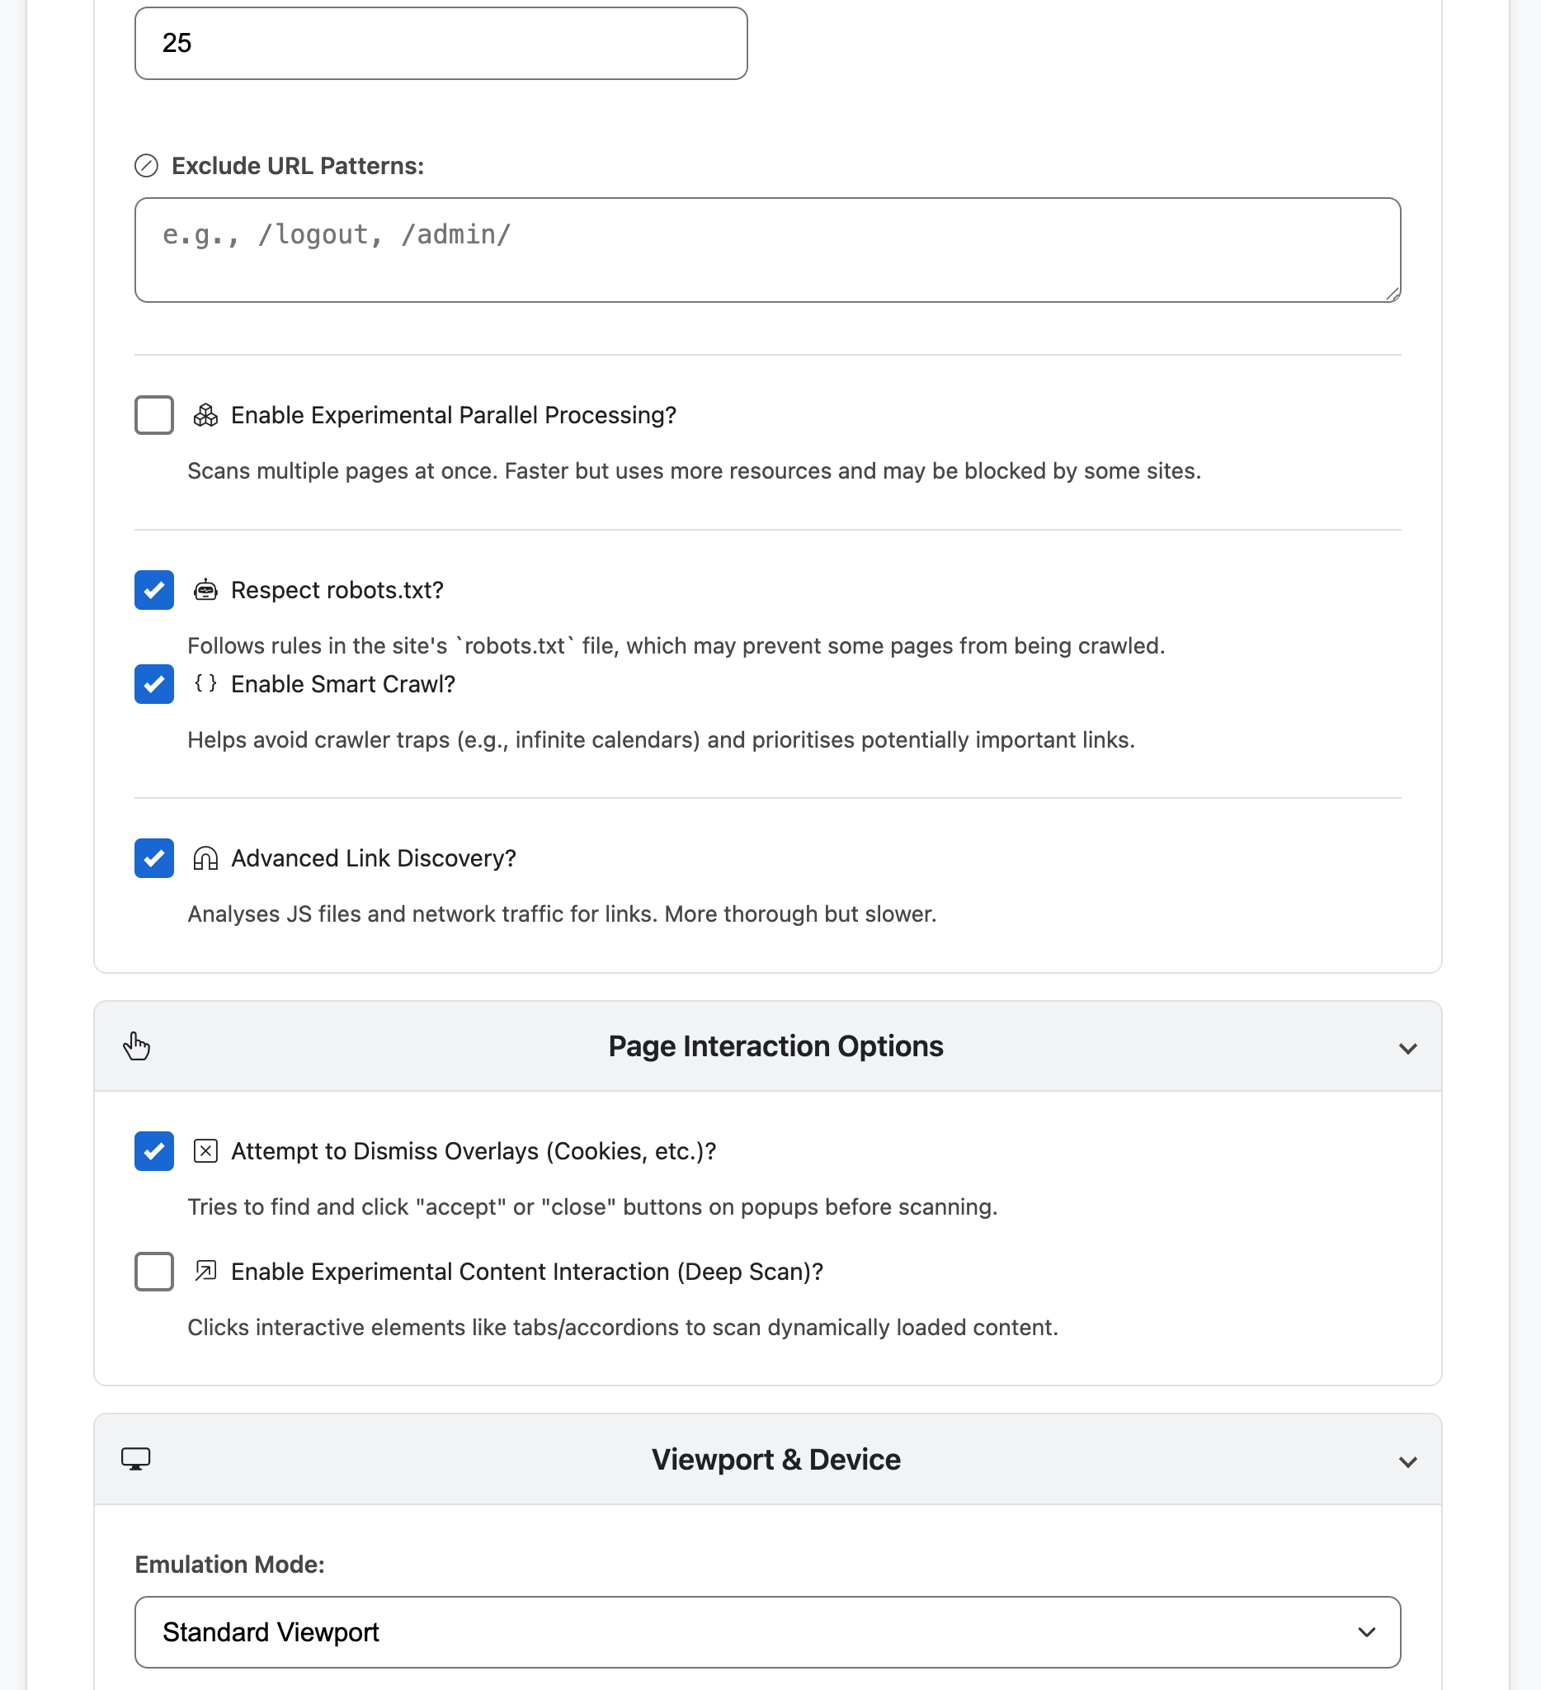Click the monitor icon in Viewport & Device header
The image size is (1541, 1690).
coord(136,1460)
